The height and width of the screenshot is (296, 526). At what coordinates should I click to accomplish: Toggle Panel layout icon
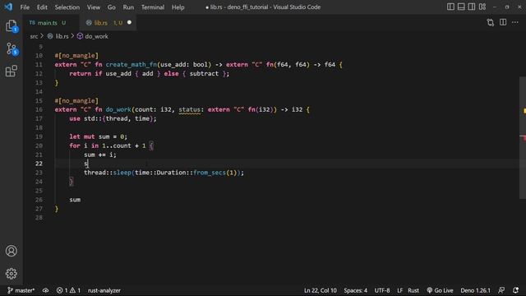click(x=461, y=7)
